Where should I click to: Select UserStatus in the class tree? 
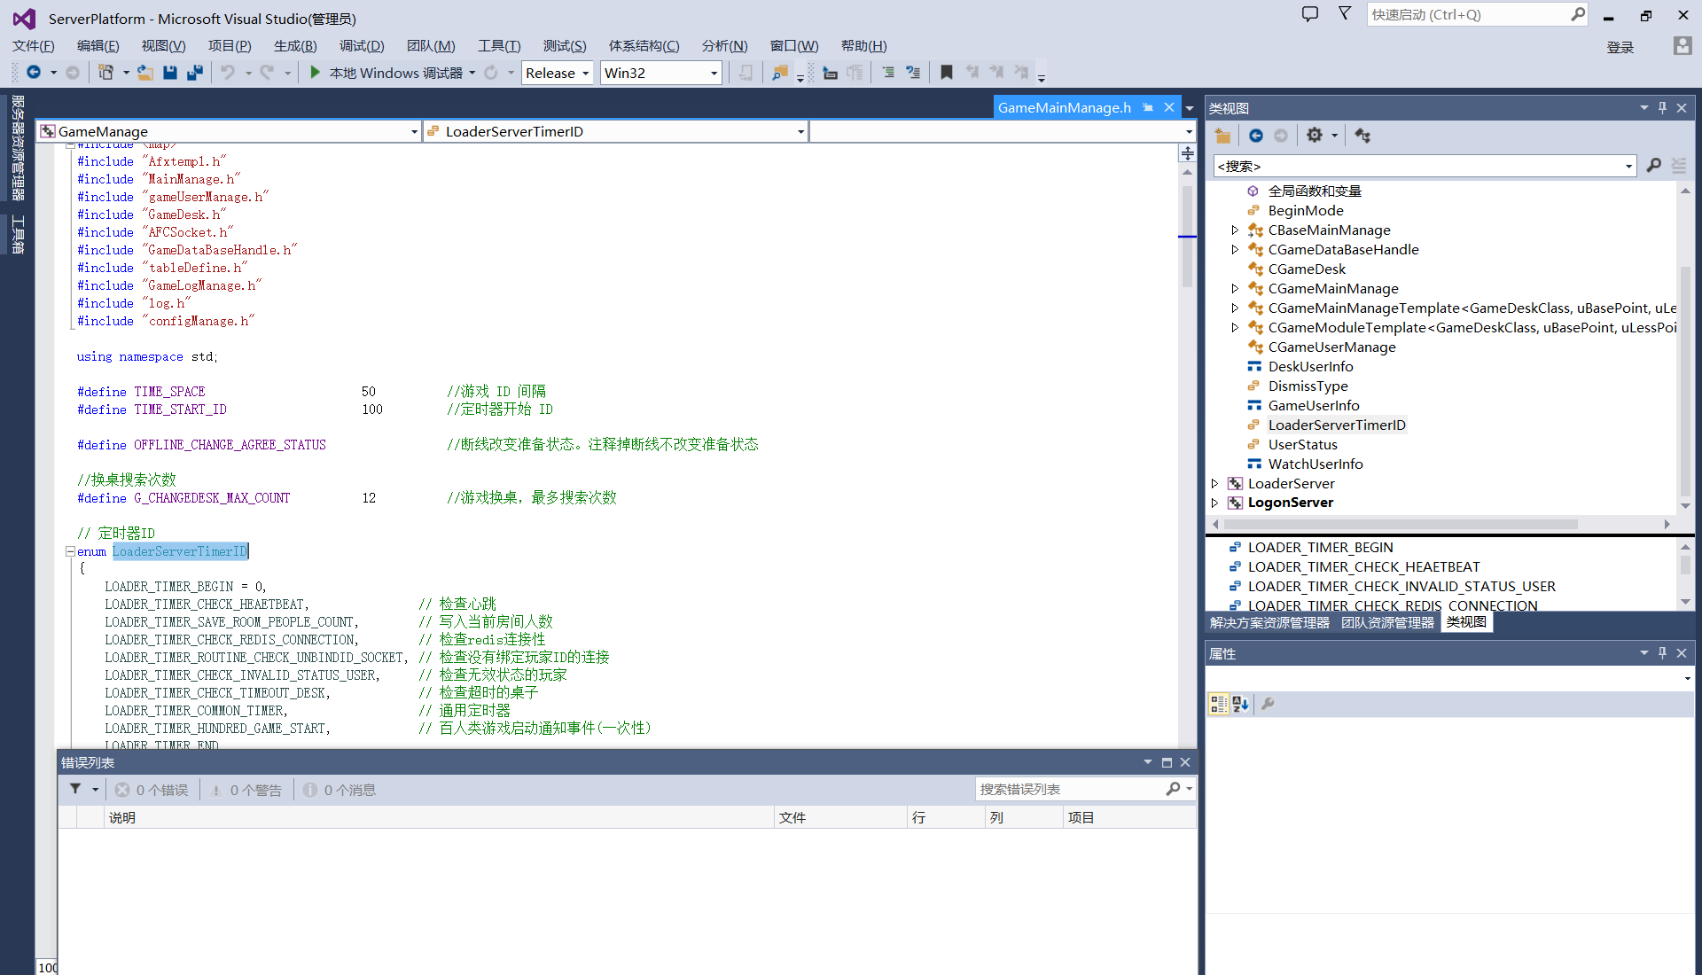tap(1302, 444)
